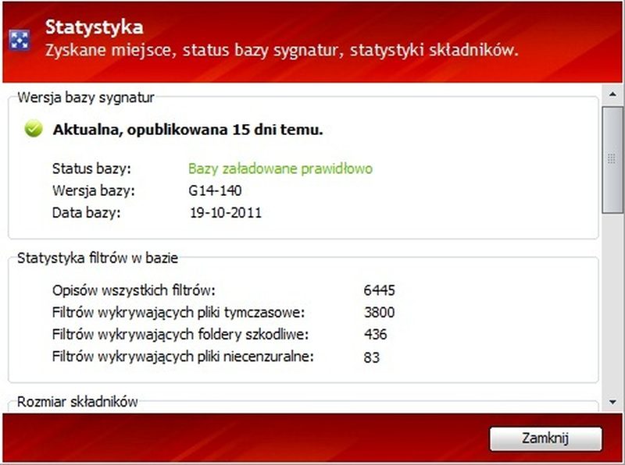Screen dimensions: 625x465
Task: Click the 'Statystyka filtrów w bazie' group title
Action: (x=98, y=258)
